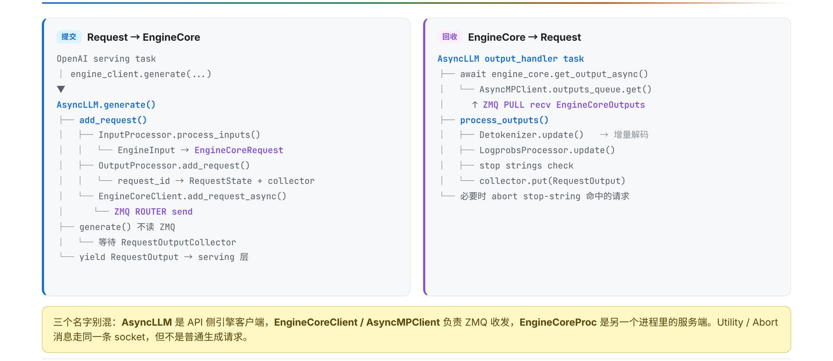The height and width of the screenshot is (361, 833).
Task: Click the purple 回收 badge
Action: (450, 37)
